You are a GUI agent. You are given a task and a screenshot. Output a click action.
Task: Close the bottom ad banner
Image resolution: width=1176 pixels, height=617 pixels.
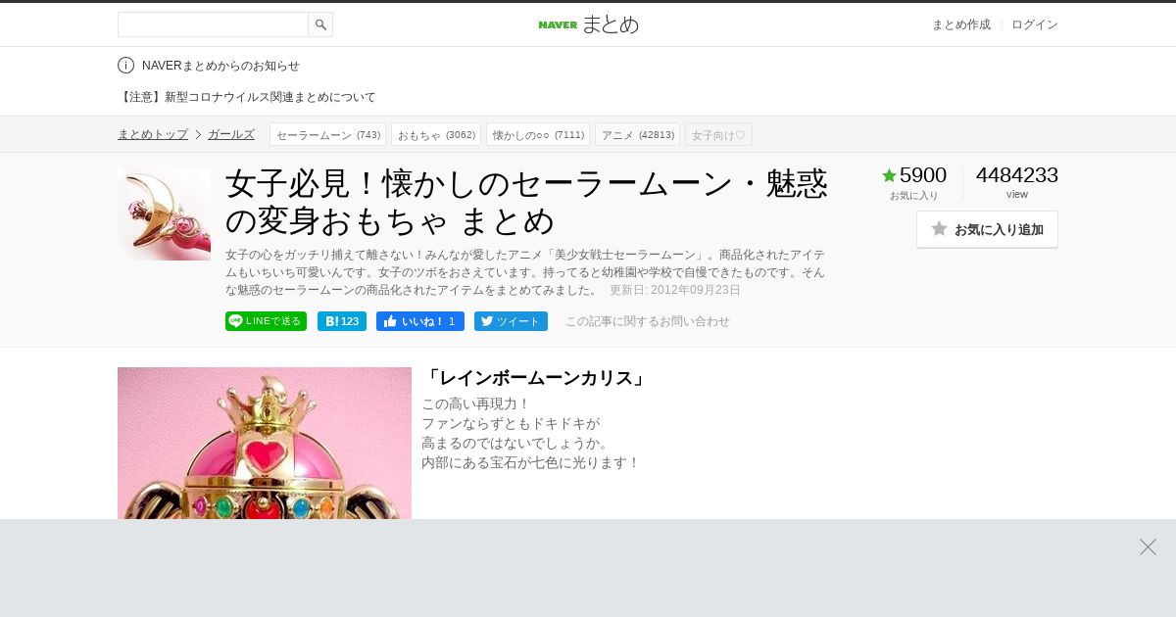(x=1148, y=547)
